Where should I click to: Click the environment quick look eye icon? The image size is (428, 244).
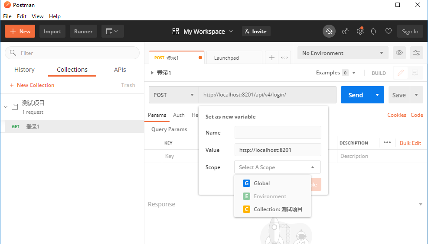click(399, 53)
